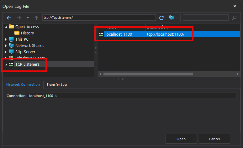This screenshot has width=243, height=148.
Task: Click the Open button
Action: pyautogui.click(x=181, y=139)
